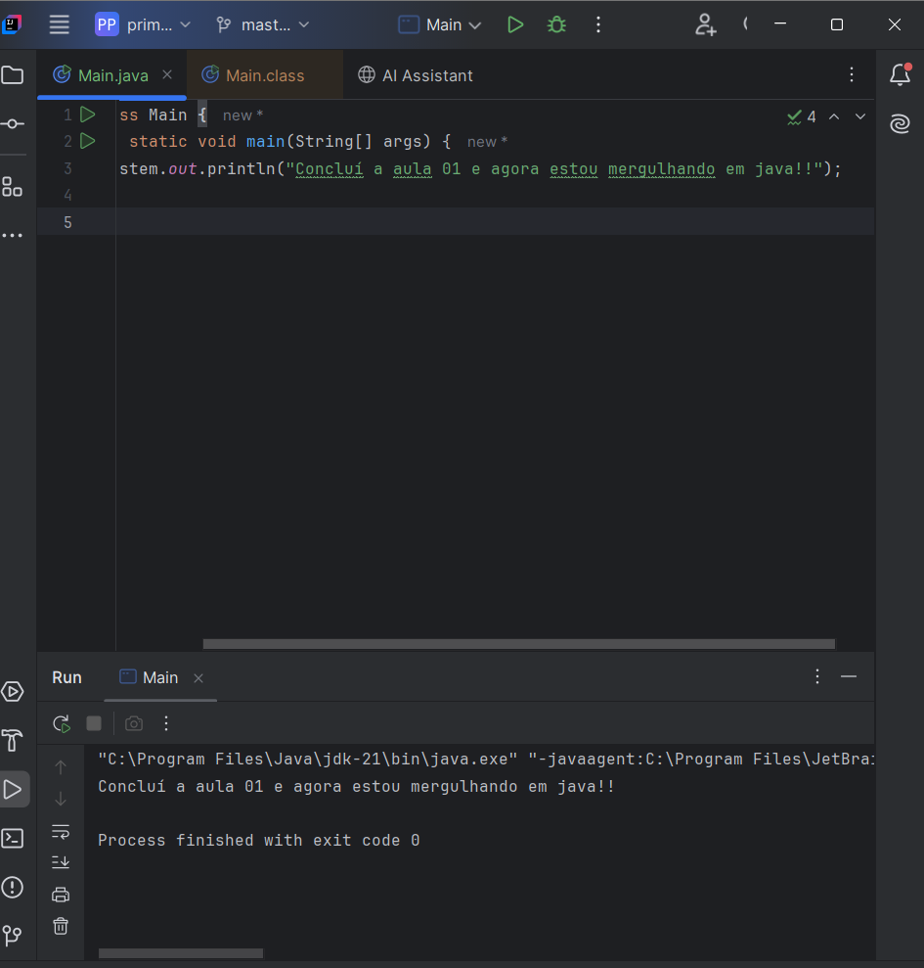924x968 pixels.
Task: Toggle the Run tool window sidebar button
Action: pos(14,789)
